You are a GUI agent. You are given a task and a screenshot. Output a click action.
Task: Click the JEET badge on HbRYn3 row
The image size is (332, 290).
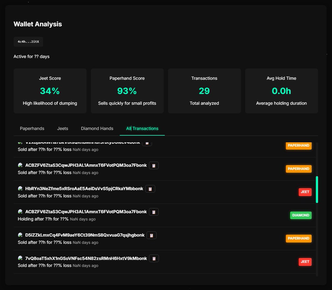(x=305, y=192)
